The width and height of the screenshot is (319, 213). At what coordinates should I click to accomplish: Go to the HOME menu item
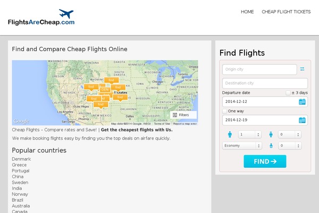[247, 12]
